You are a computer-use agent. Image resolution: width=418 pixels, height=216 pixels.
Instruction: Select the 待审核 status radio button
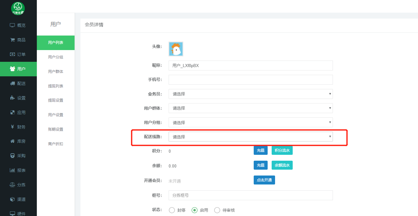coord(217,210)
